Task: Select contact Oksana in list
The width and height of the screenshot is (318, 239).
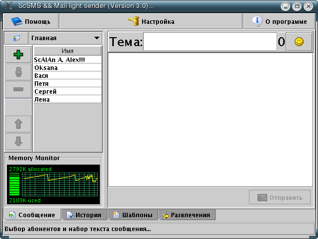Action: (67, 67)
